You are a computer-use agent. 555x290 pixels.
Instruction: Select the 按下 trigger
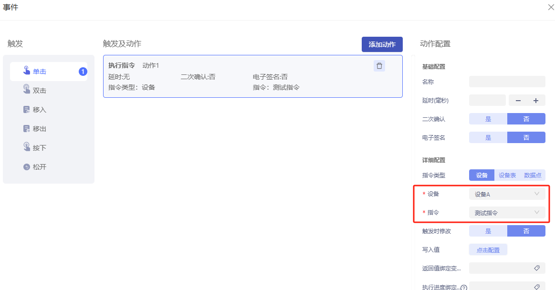pos(49,148)
